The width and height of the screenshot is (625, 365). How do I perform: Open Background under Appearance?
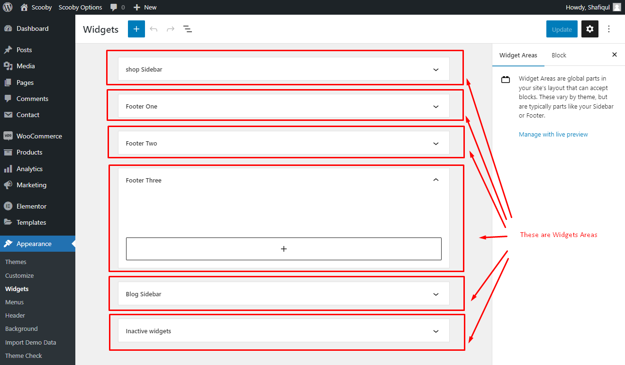[21, 328]
